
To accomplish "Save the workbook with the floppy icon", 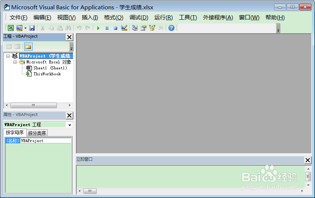I will point(32,28).
